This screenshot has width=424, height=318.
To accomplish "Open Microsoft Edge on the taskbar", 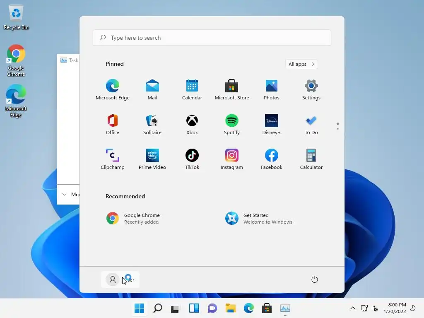I will (248, 308).
